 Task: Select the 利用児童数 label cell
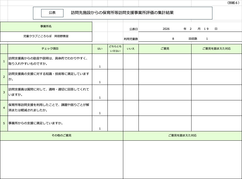point(131,39)
